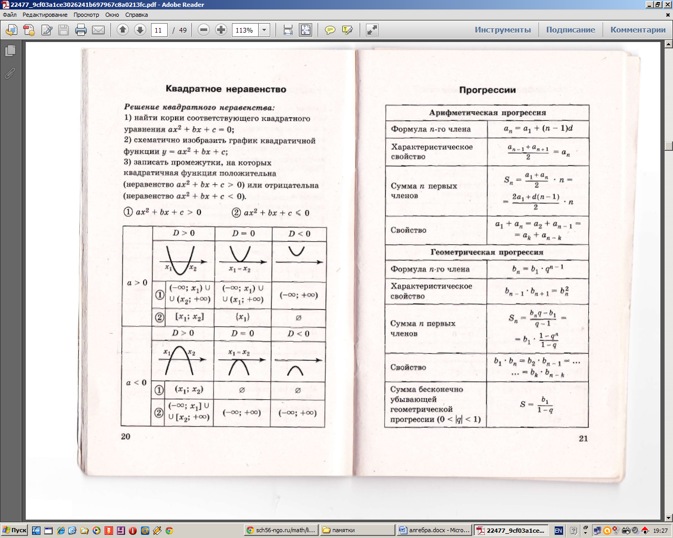Zoom out with the minus button
The height and width of the screenshot is (538, 673).
coord(204,30)
